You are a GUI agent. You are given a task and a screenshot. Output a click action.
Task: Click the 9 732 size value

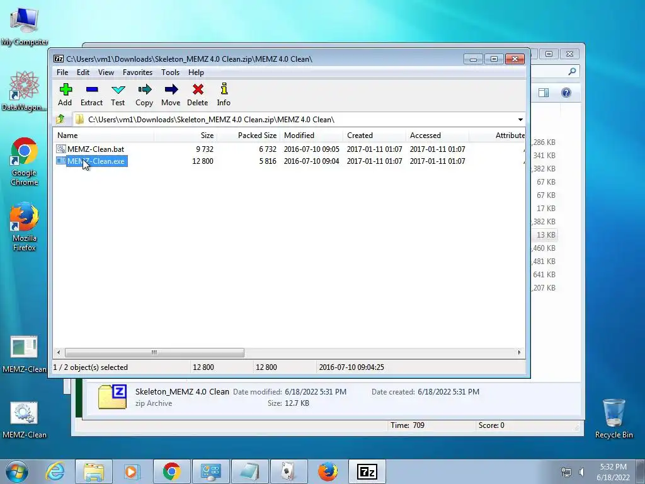205,149
